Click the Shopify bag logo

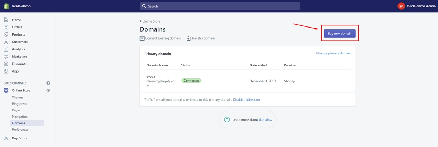(6, 6)
